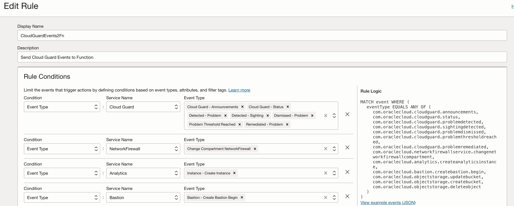Click the objectstorage.updatebucket line in Rule Logic
The image size is (514, 206).
pos(428,177)
